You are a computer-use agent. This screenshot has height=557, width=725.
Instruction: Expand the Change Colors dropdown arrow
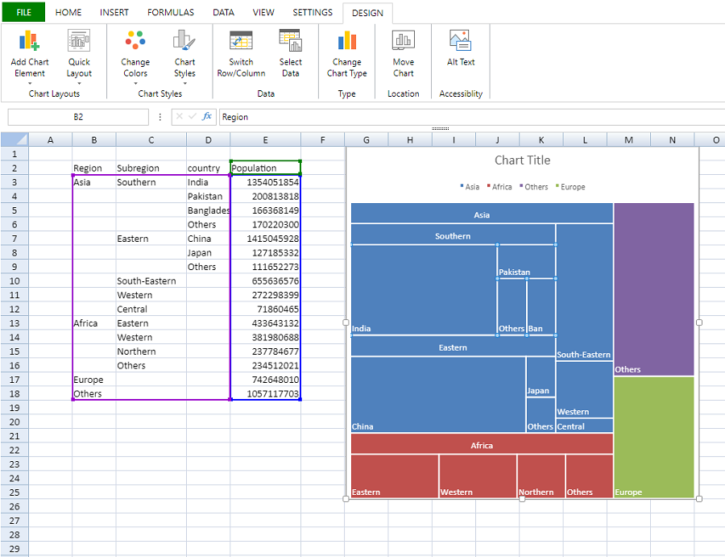pos(135,84)
